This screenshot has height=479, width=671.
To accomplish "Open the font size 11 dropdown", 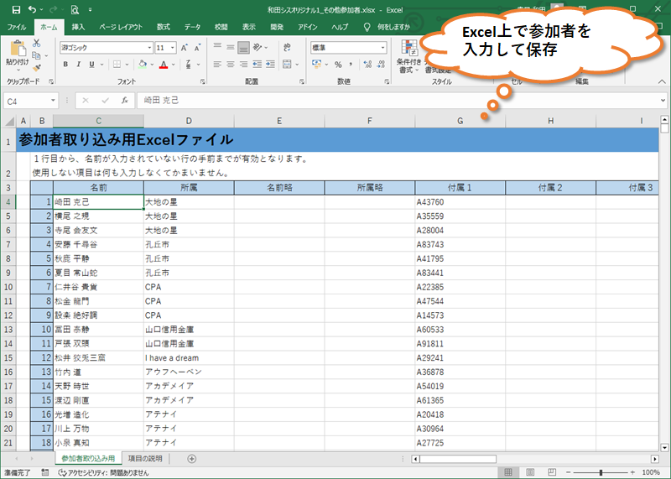I will (173, 48).
